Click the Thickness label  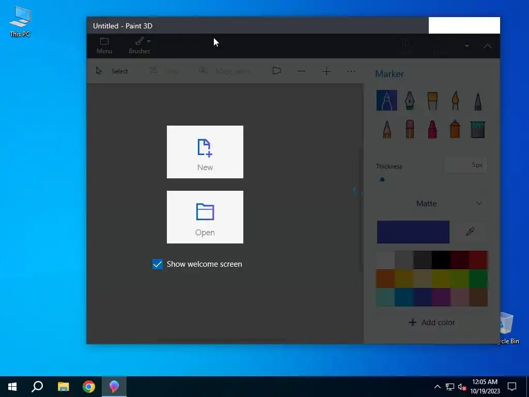click(389, 166)
